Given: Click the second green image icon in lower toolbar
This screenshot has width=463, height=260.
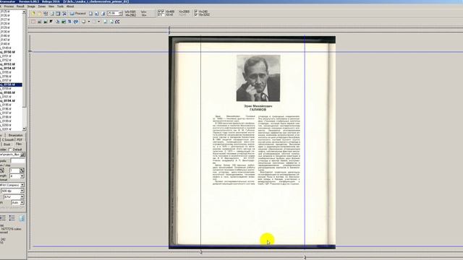Looking at the screenshot, I should tap(64, 22).
